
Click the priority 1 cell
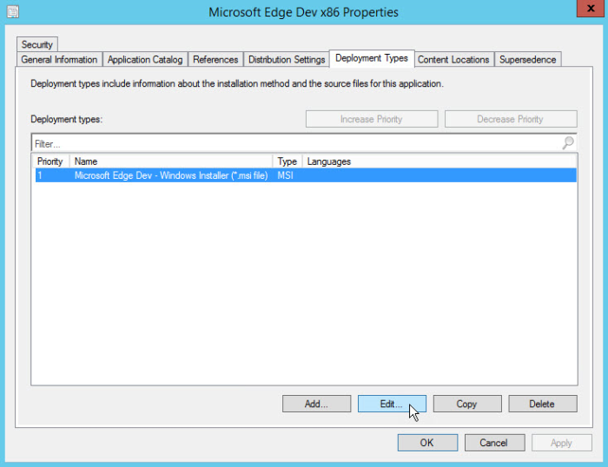40,175
